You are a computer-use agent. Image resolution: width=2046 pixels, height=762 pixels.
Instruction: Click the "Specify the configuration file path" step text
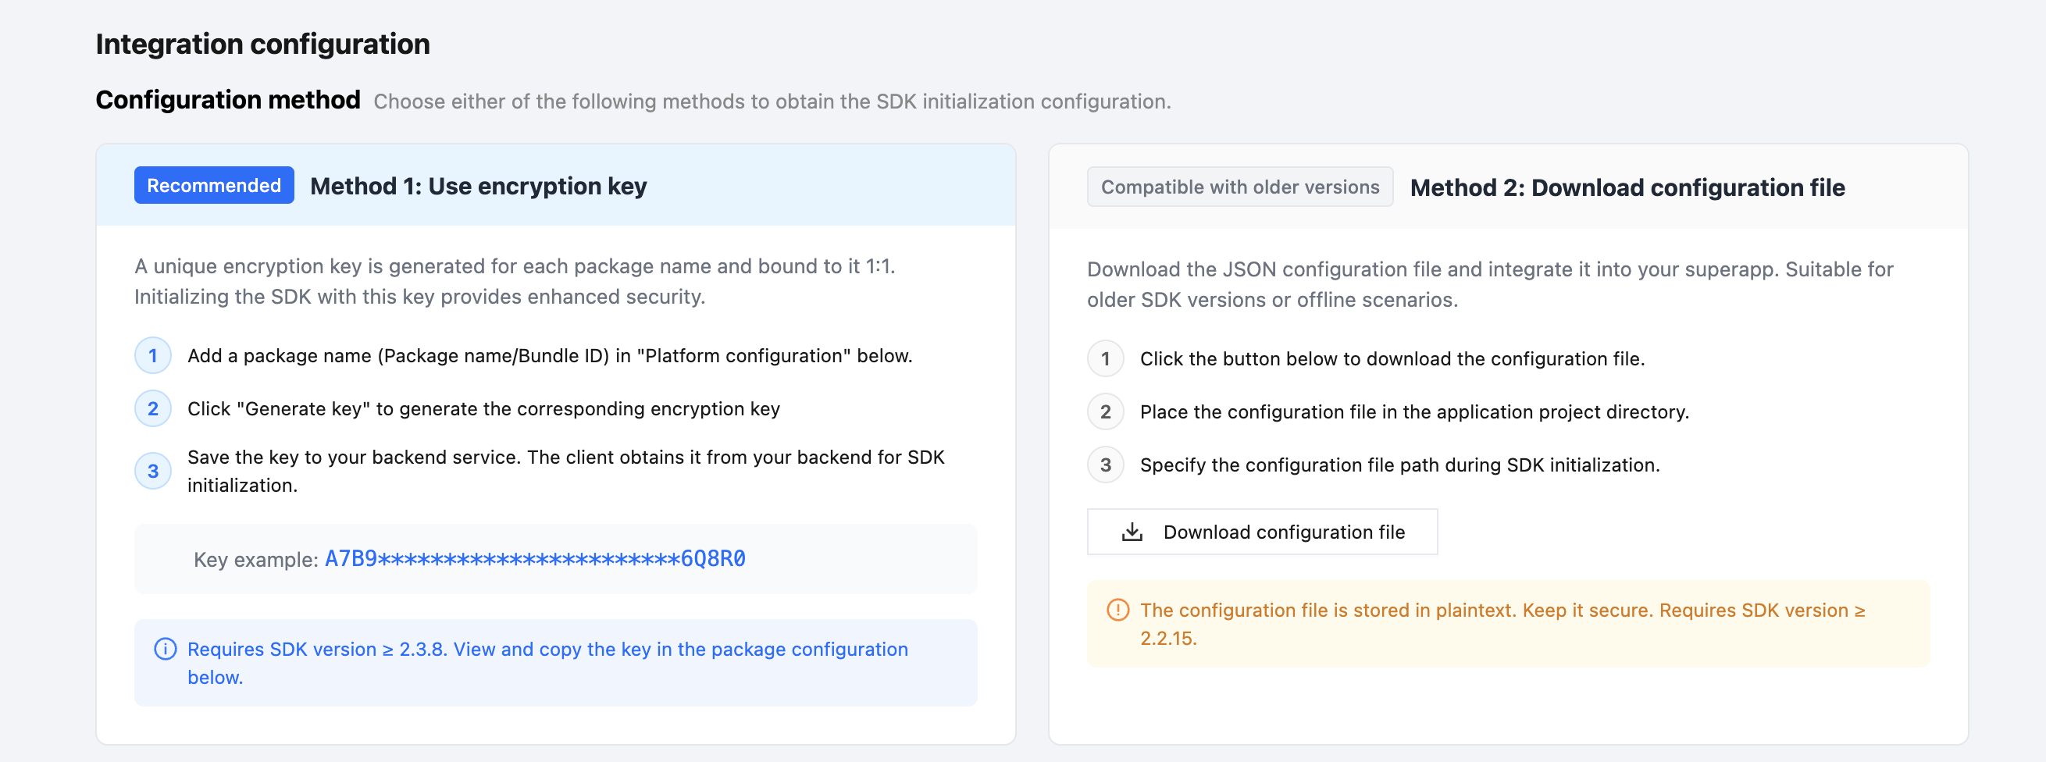point(1399,465)
